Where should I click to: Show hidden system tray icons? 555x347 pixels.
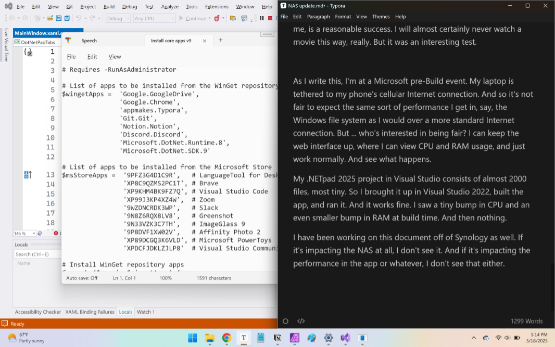point(474,338)
